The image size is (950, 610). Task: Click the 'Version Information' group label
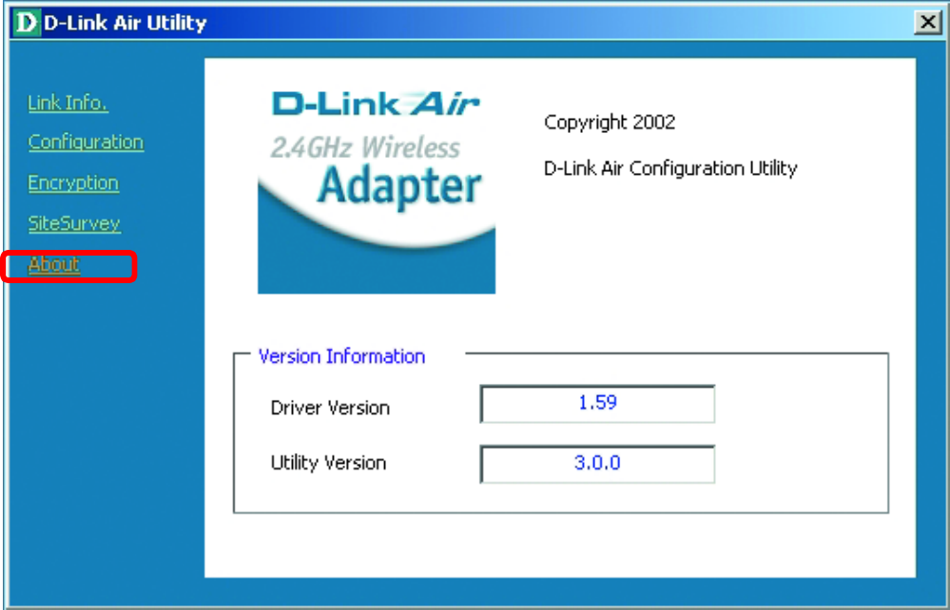[x=341, y=356]
